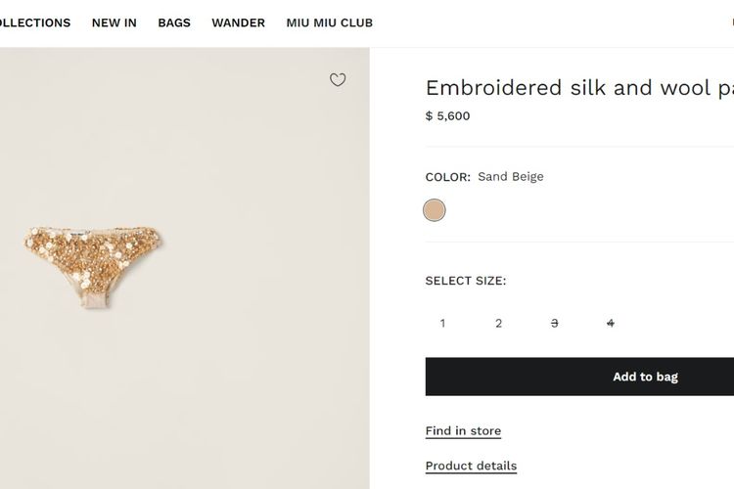Pick size 2
The width and height of the screenshot is (734, 489).
(x=498, y=323)
